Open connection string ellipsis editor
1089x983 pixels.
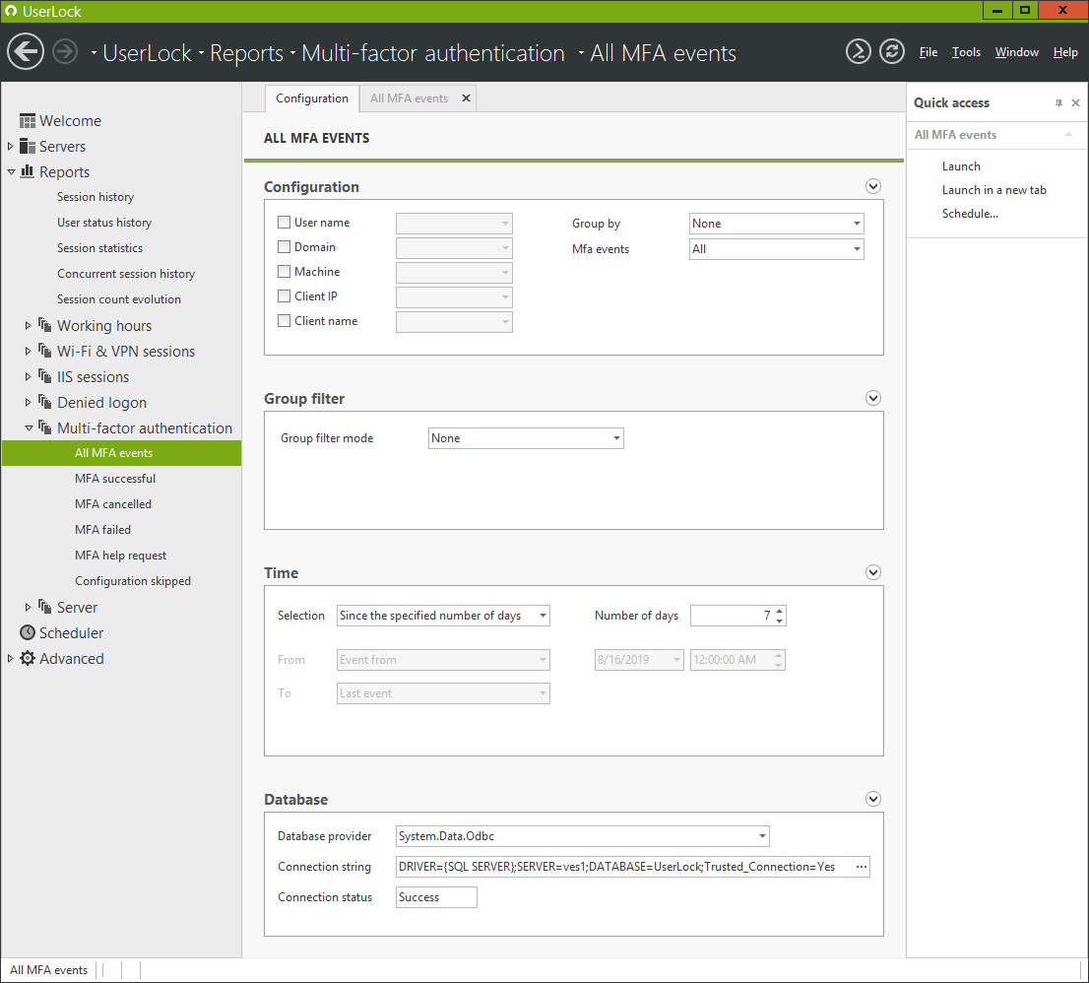862,867
